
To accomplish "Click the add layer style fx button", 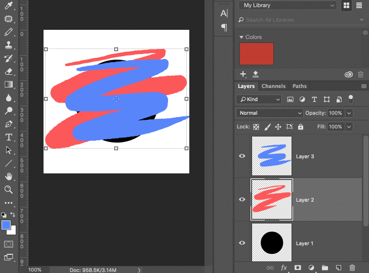I will 284,267.
